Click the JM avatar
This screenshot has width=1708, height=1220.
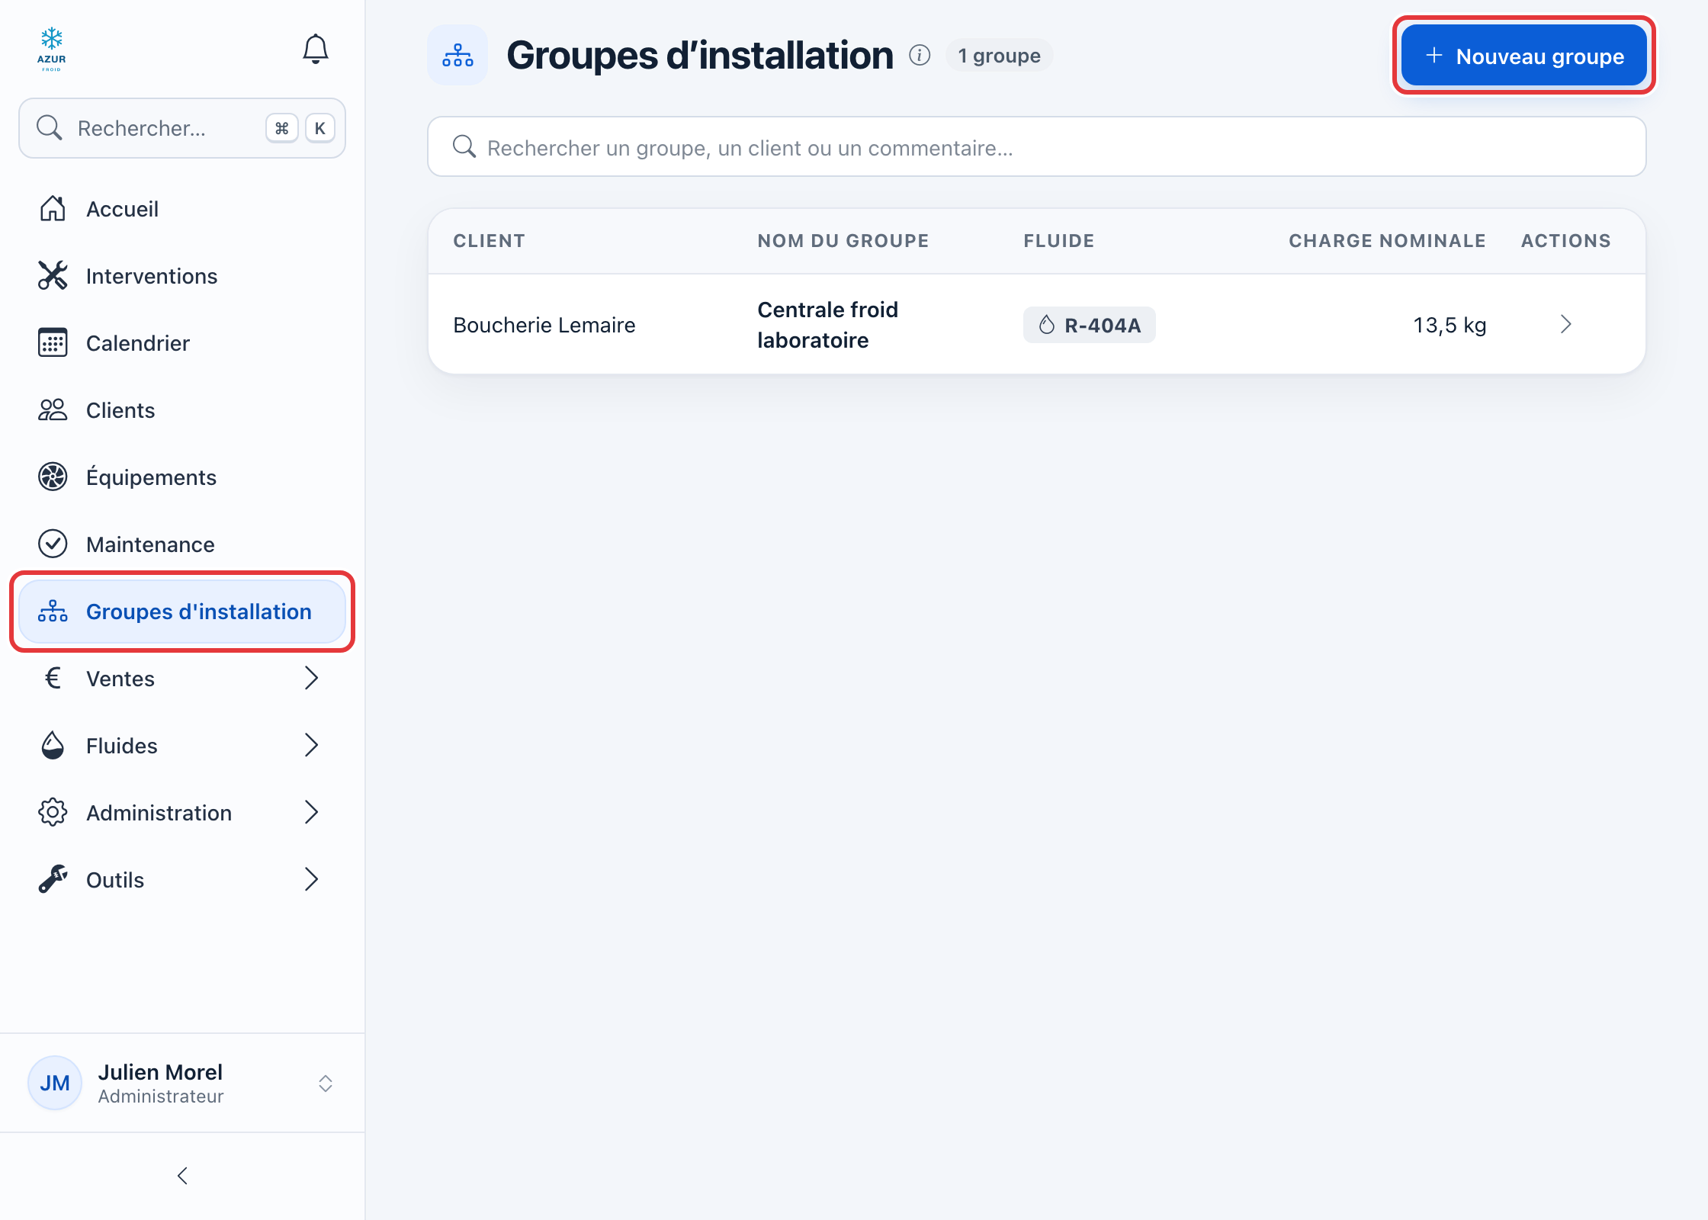(55, 1083)
